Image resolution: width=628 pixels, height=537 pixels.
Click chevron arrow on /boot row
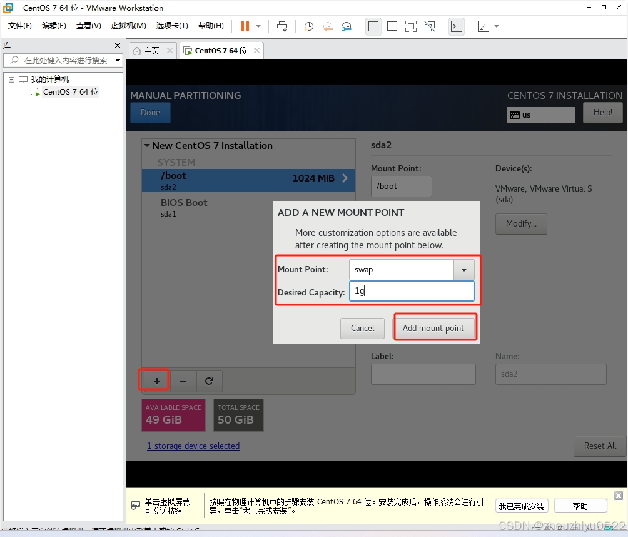(x=345, y=178)
